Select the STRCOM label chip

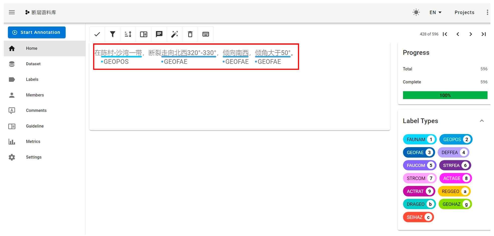click(x=420, y=178)
